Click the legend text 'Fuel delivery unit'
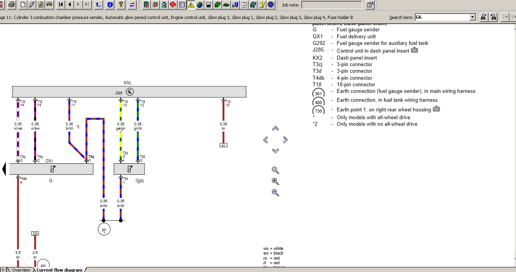Viewport: 516px width, 272px height. pos(356,36)
